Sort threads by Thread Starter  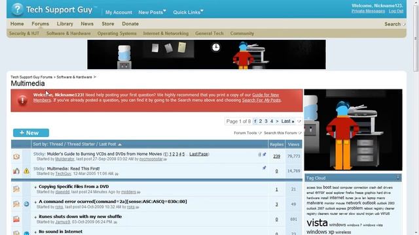click(x=81, y=144)
